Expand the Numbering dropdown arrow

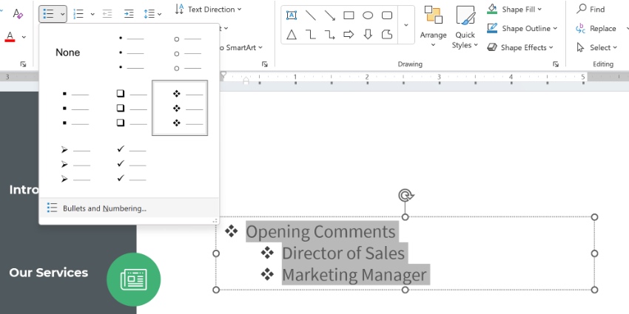coord(92,14)
